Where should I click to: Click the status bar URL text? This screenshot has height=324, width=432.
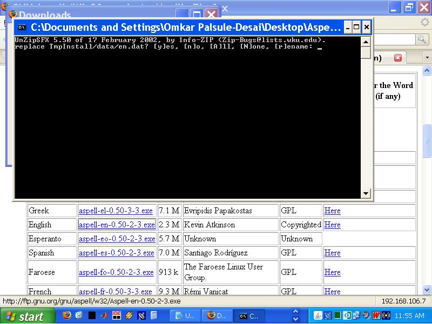92,301
